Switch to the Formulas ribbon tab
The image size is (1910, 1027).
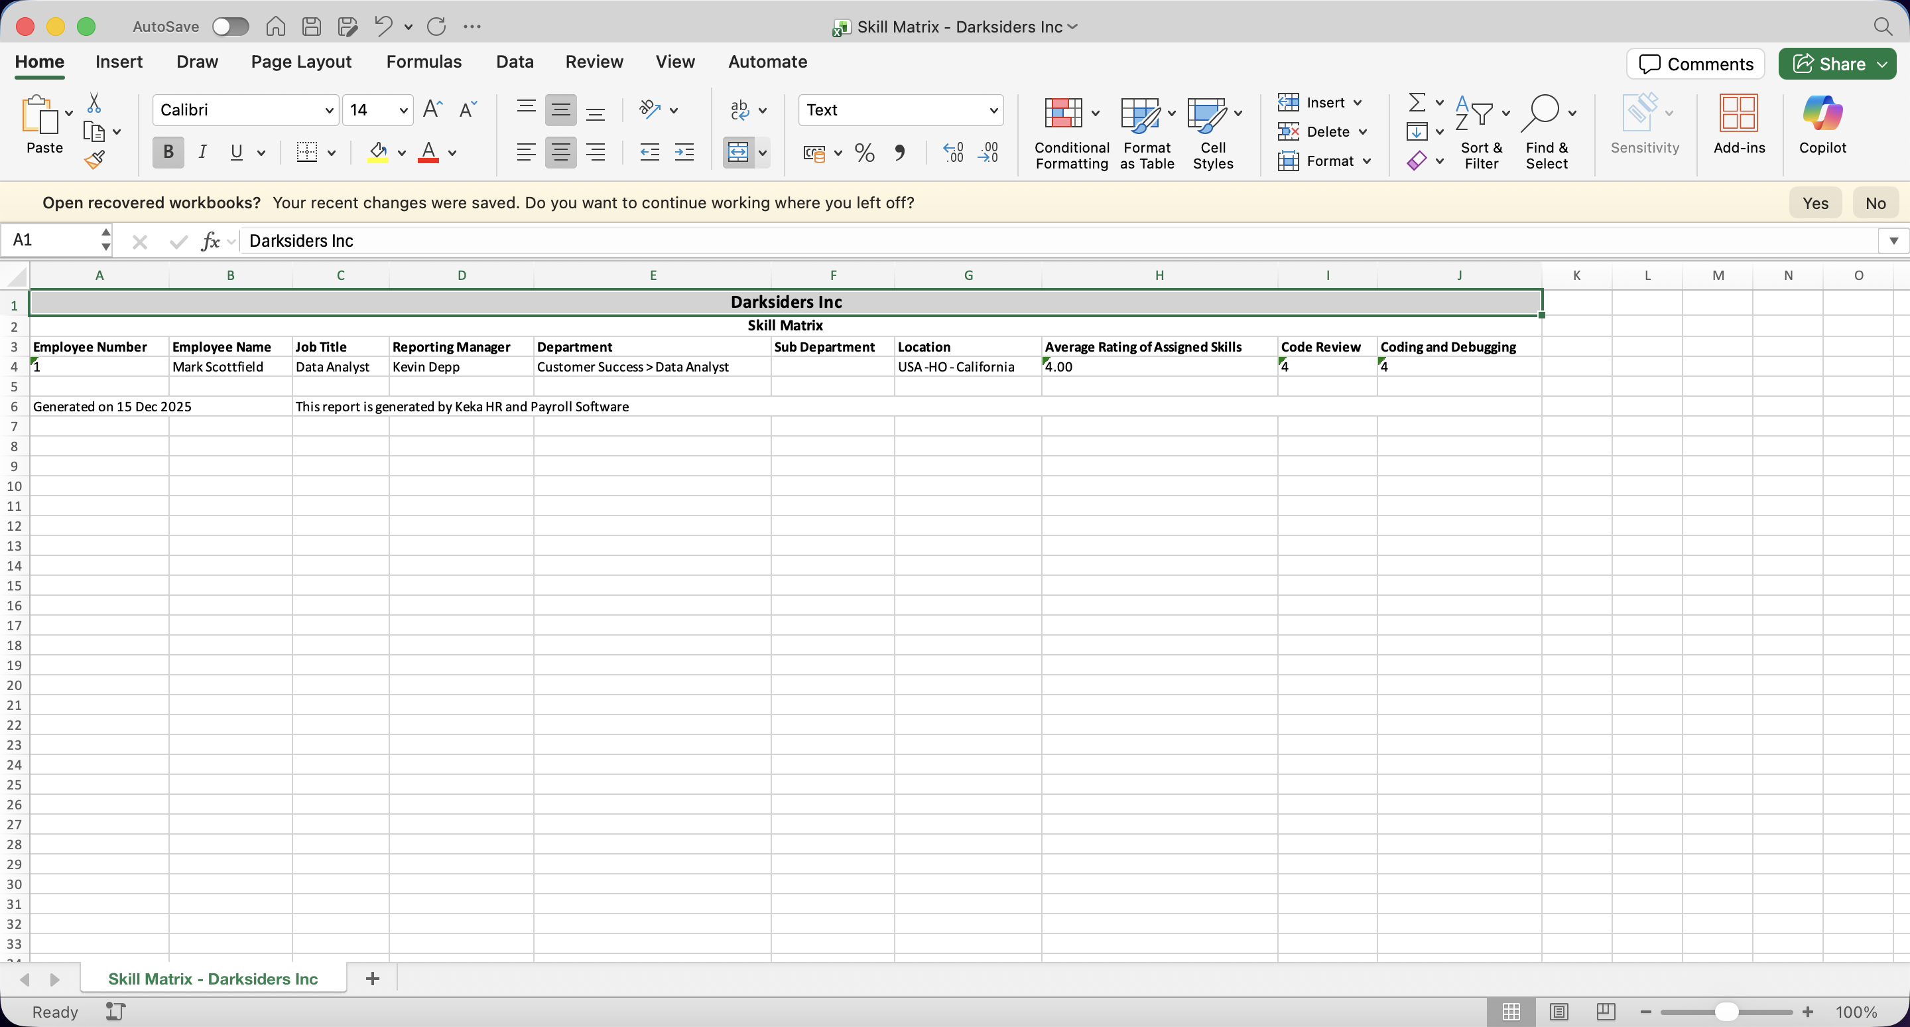(x=423, y=62)
